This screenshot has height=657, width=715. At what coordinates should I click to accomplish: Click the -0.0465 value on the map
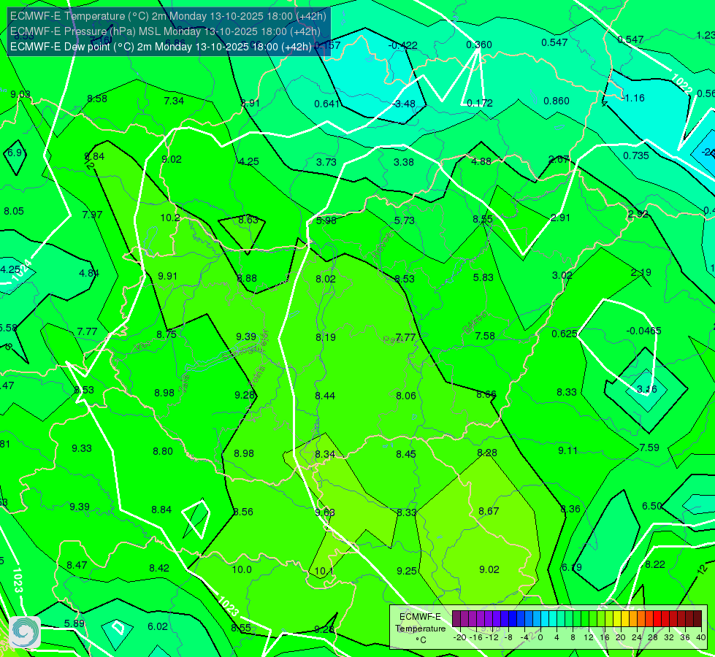[644, 331]
